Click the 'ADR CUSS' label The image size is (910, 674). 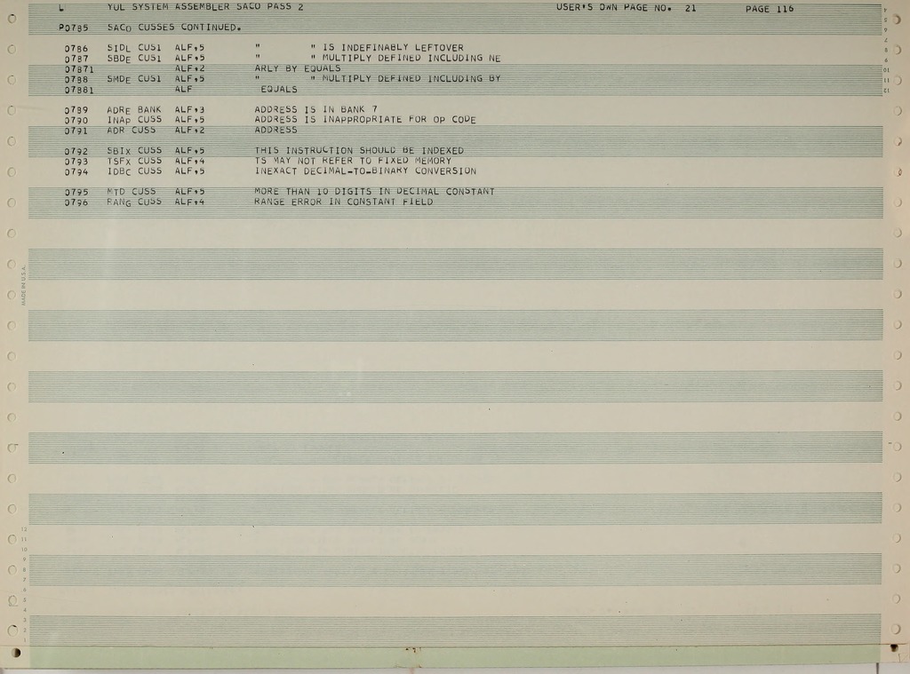click(x=132, y=130)
